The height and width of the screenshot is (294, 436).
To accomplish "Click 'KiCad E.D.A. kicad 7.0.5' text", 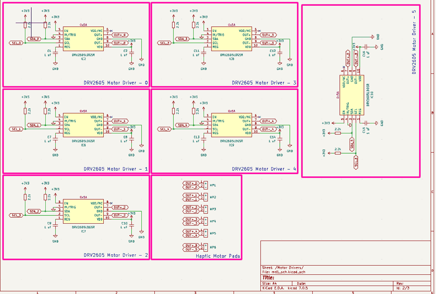I will [x=285, y=288].
